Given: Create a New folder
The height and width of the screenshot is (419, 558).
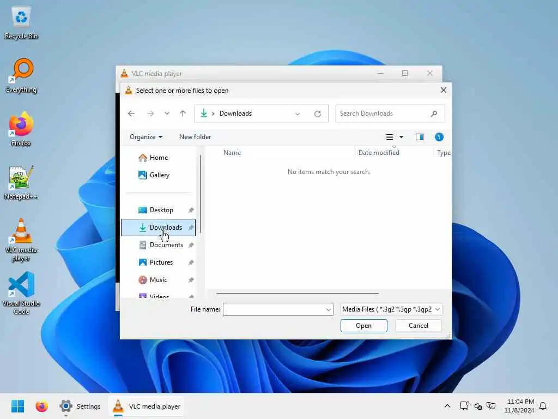Looking at the screenshot, I should [195, 137].
